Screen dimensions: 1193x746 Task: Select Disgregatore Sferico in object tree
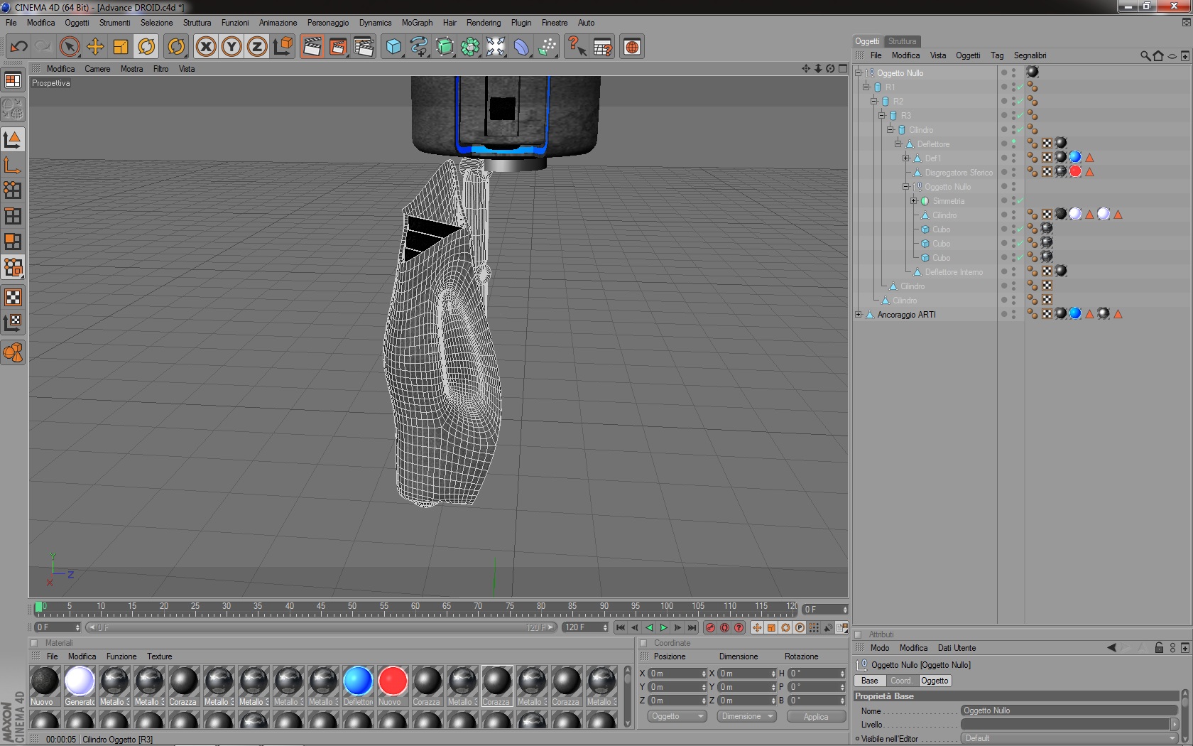959,173
